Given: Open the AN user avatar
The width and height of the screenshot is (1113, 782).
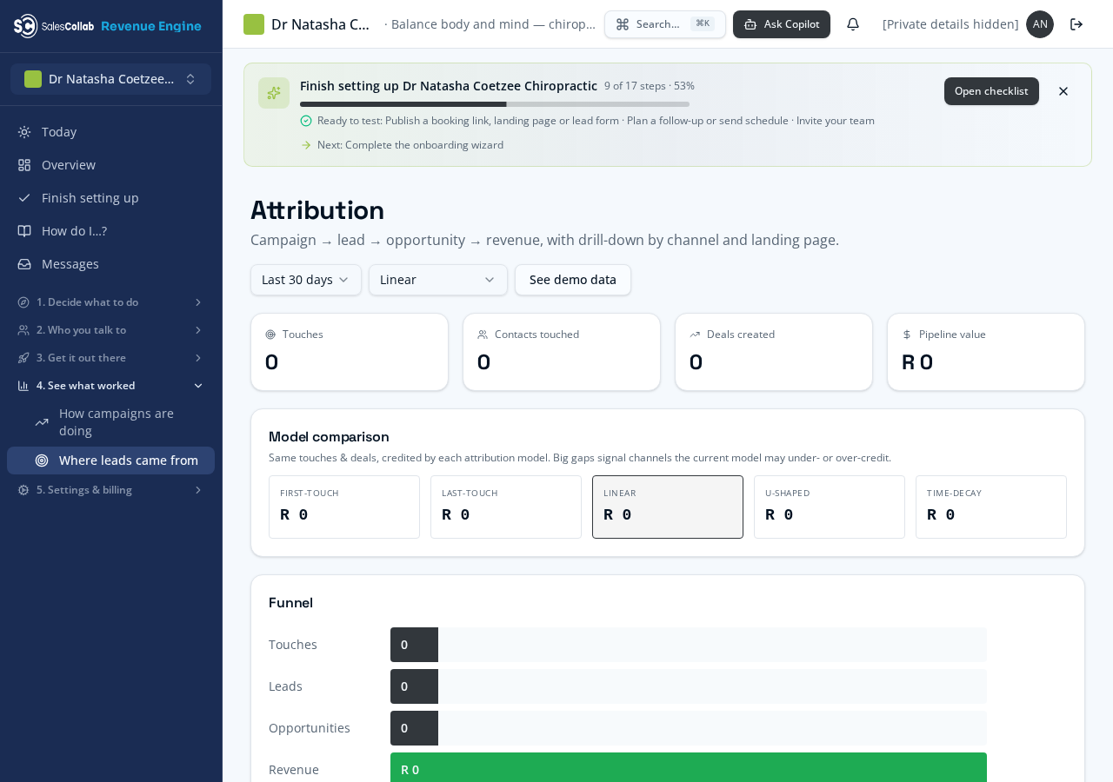Looking at the screenshot, I should point(1040,24).
